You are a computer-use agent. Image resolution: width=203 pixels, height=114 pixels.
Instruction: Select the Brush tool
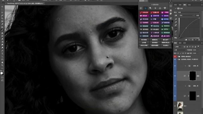pyautogui.click(x=2, y=30)
